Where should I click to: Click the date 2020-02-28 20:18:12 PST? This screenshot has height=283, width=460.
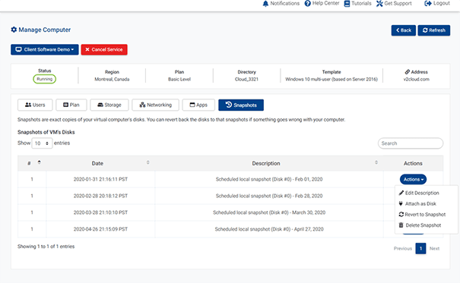click(x=100, y=196)
